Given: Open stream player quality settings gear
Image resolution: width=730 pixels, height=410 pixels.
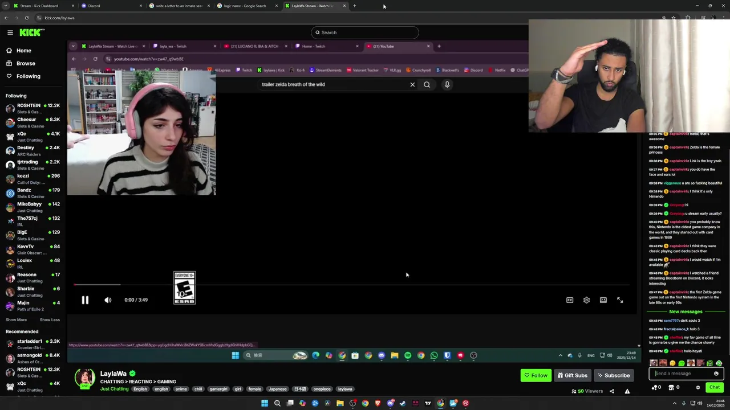Looking at the screenshot, I should point(586,300).
